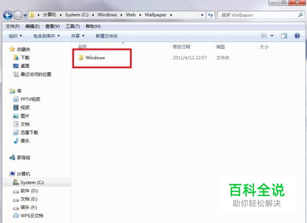Image resolution: width=307 pixels, height=223 pixels.
Task: Open the 查看(V) menu
Action: pyautogui.click(x=52, y=27)
